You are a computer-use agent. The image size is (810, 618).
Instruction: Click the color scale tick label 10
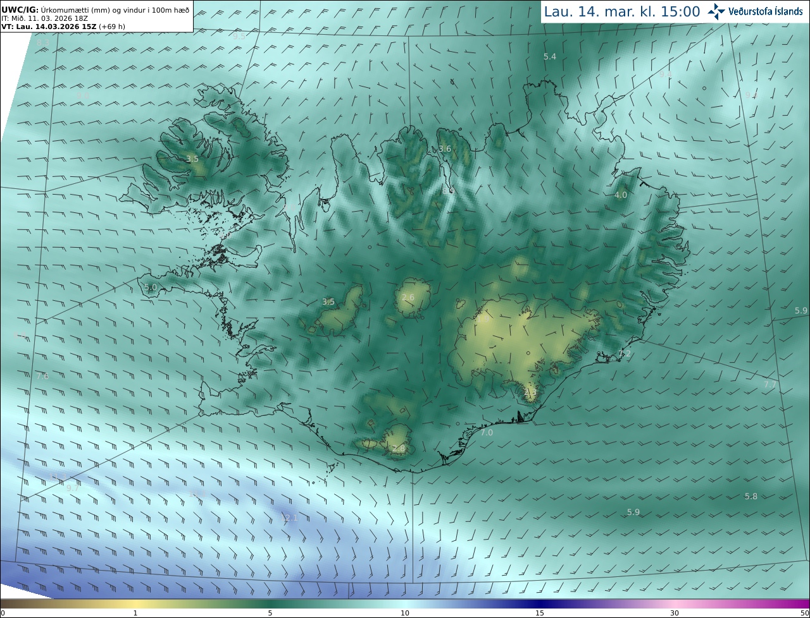tap(405, 613)
